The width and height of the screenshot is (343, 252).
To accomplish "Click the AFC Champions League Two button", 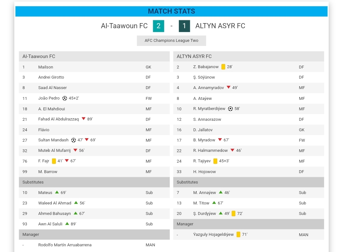I will click(x=171, y=41).
